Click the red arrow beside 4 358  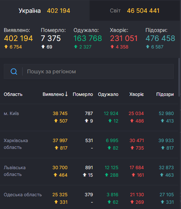[x=112, y=47]
